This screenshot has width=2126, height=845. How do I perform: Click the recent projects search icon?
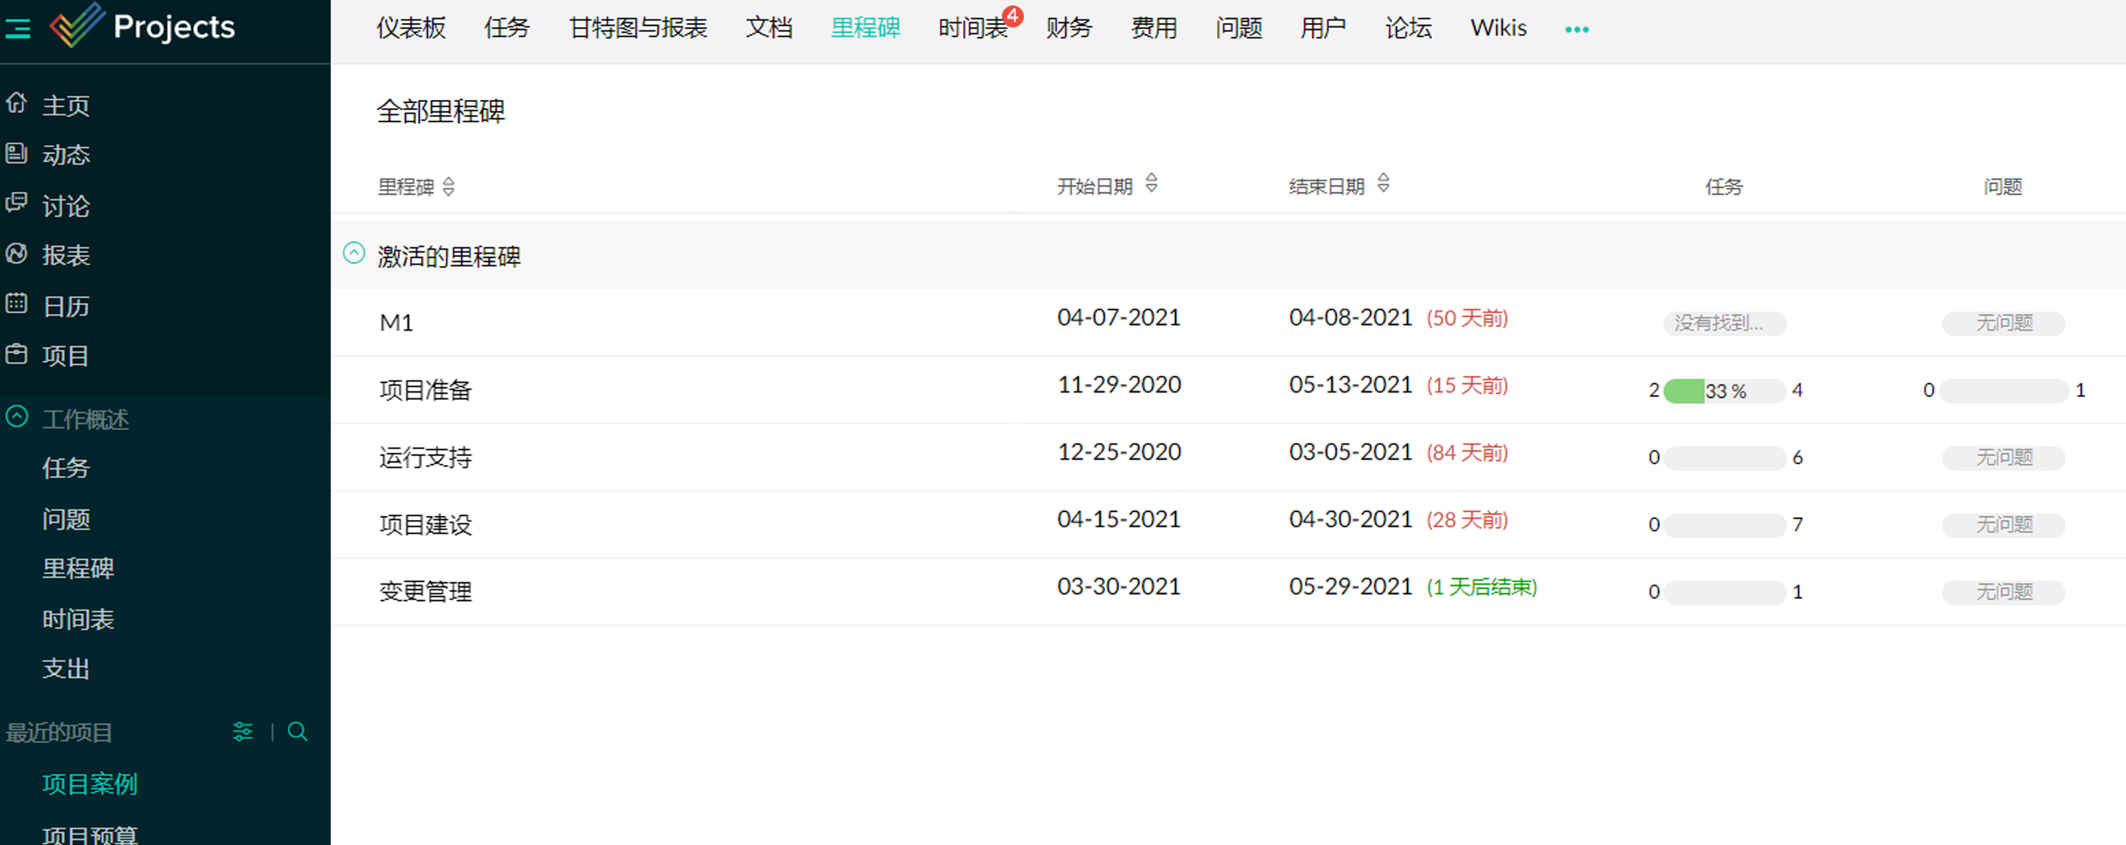298,731
